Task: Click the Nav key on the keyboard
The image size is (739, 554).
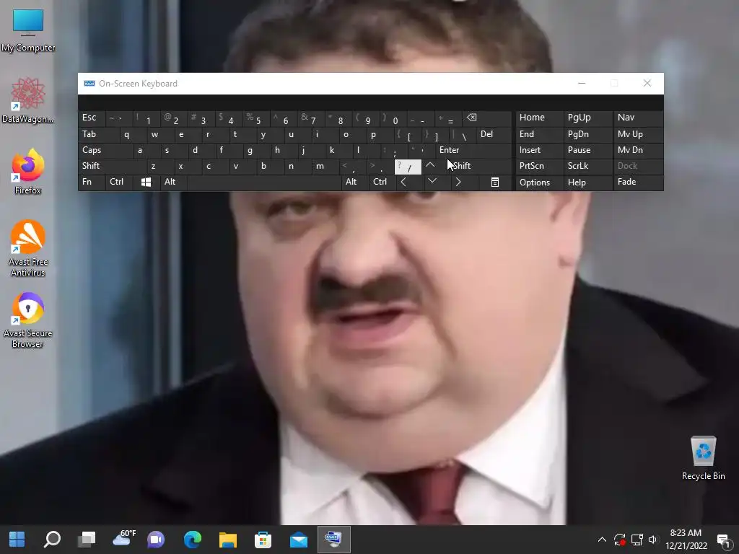Action: coord(638,118)
